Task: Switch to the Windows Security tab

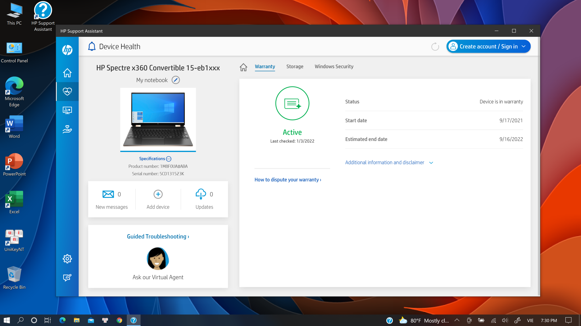Action: click(334, 67)
